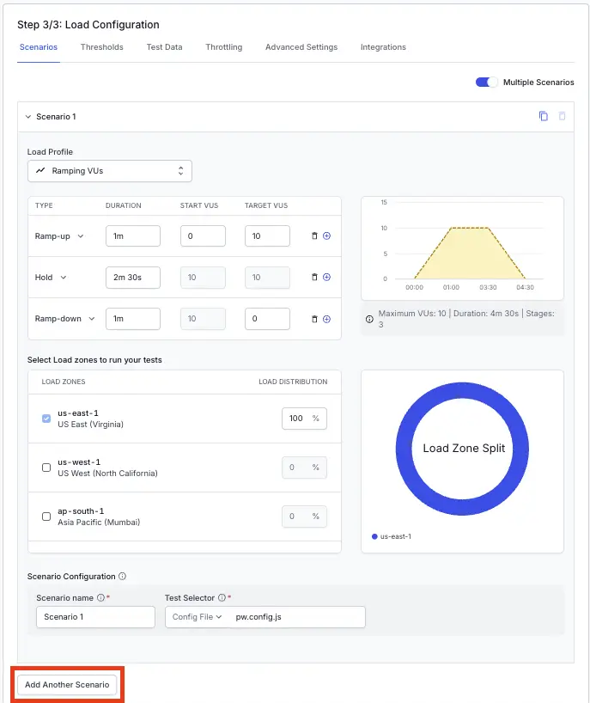Click the 'US East (Virginia)' zone label
This screenshot has height=703, width=590.
(x=90, y=425)
